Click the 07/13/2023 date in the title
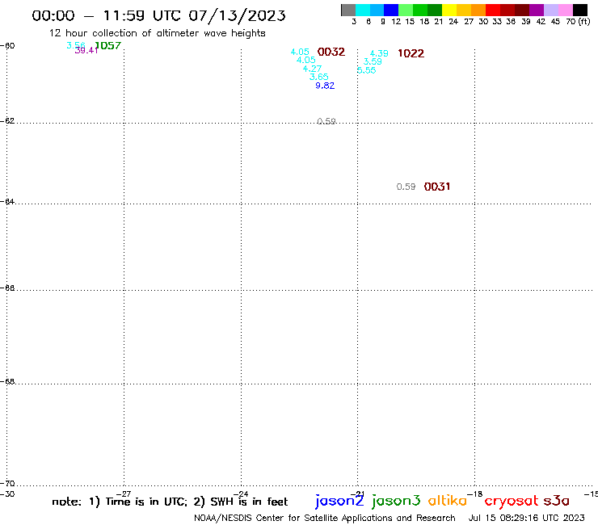This screenshot has height=525, width=598. point(238,15)
